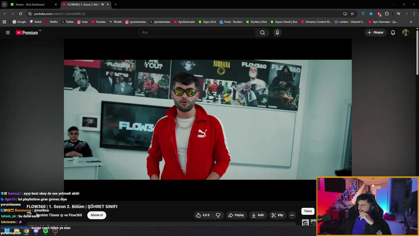
Task: Create a clip with Klip button
Action: tap(277, 215)
